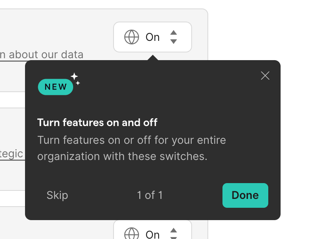This screenshot has width=311, height=239.
Task: Click the down arrow on the top stepper
Action: point(174,40)
